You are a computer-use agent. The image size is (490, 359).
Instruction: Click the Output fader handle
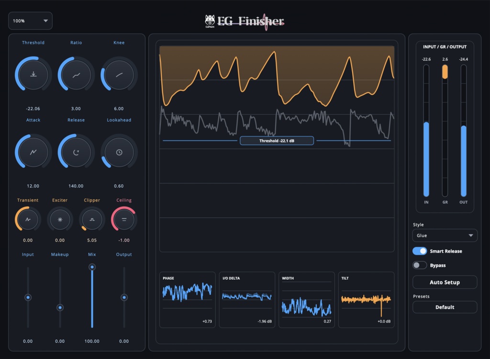coord(124,297)
